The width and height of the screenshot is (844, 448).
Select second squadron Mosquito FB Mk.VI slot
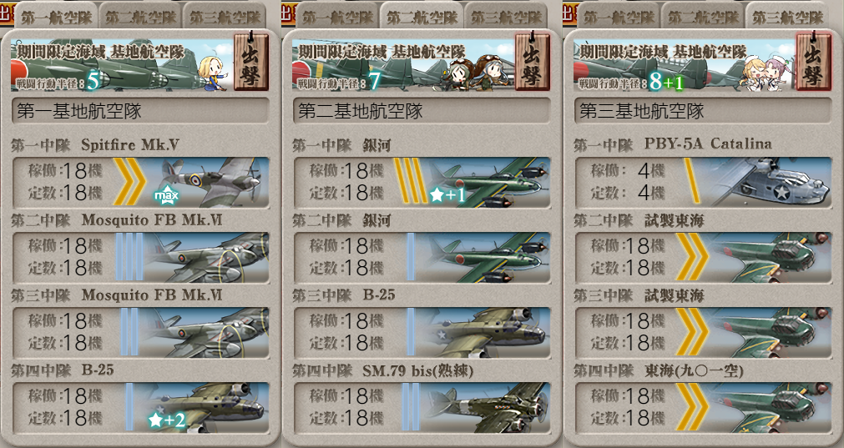coord(140,257)
